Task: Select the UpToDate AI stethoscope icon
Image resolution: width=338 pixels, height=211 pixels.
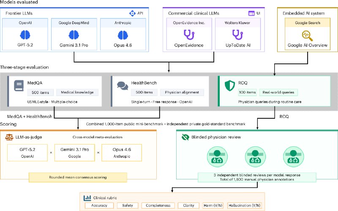Action: (x=237, y=35)
